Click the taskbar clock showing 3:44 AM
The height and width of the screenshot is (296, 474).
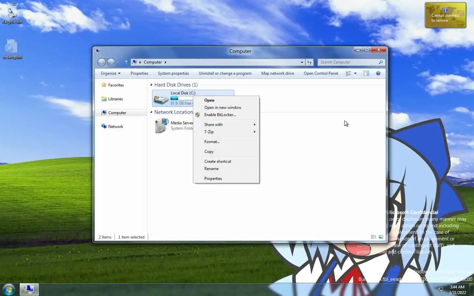click(x=457, y=290)
